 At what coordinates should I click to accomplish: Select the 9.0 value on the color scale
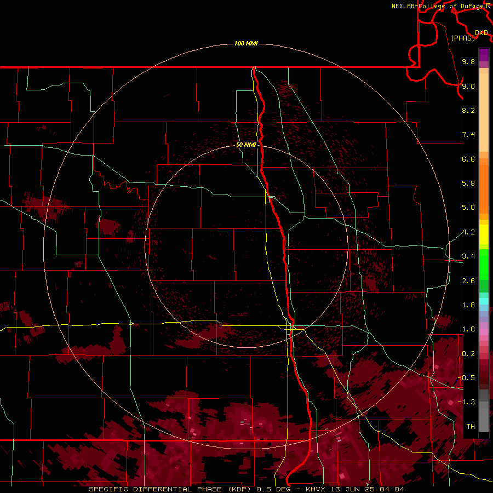tap(468, 86)
